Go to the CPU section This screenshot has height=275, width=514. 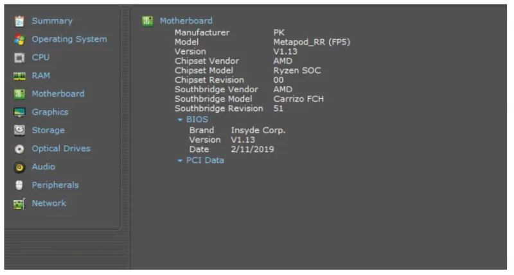[x=40, y=58]
